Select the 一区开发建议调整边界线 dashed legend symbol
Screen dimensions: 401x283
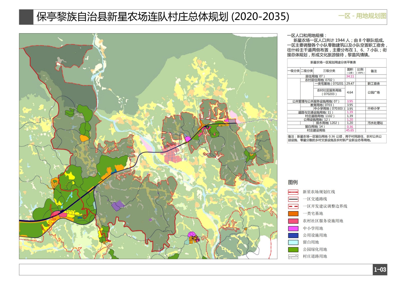point(293,206)
